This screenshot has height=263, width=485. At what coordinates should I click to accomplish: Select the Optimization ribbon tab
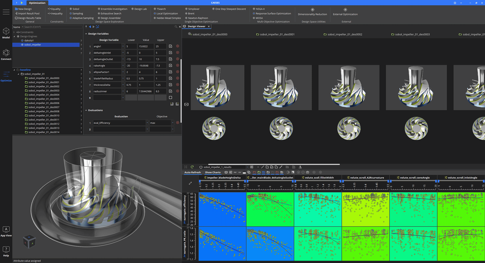click(x=37, y=3)
